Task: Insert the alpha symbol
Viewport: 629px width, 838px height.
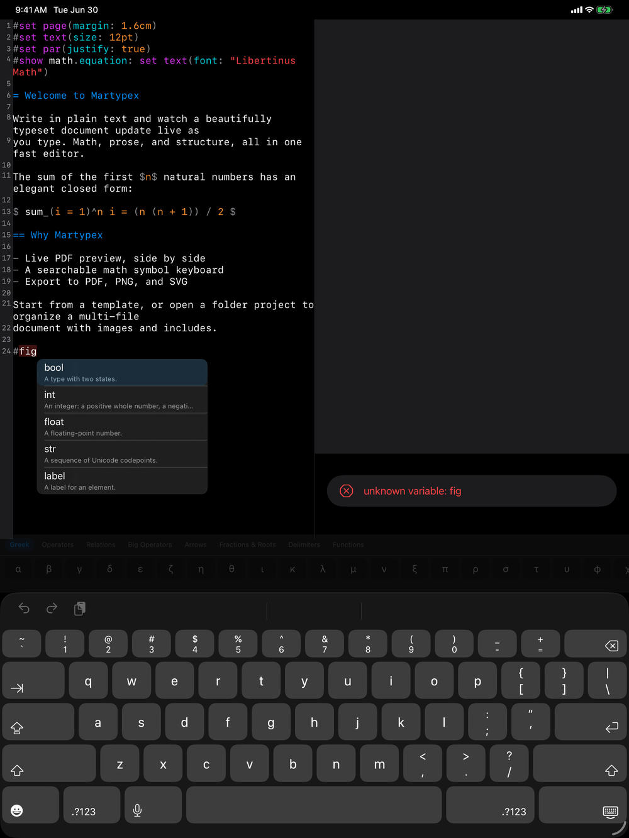Action: (x=18, y=569)
